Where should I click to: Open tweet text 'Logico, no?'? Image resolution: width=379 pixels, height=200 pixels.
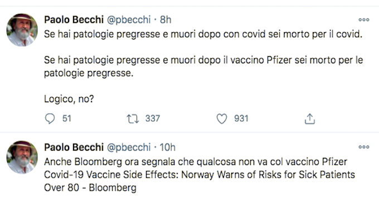tap(69, 99)
